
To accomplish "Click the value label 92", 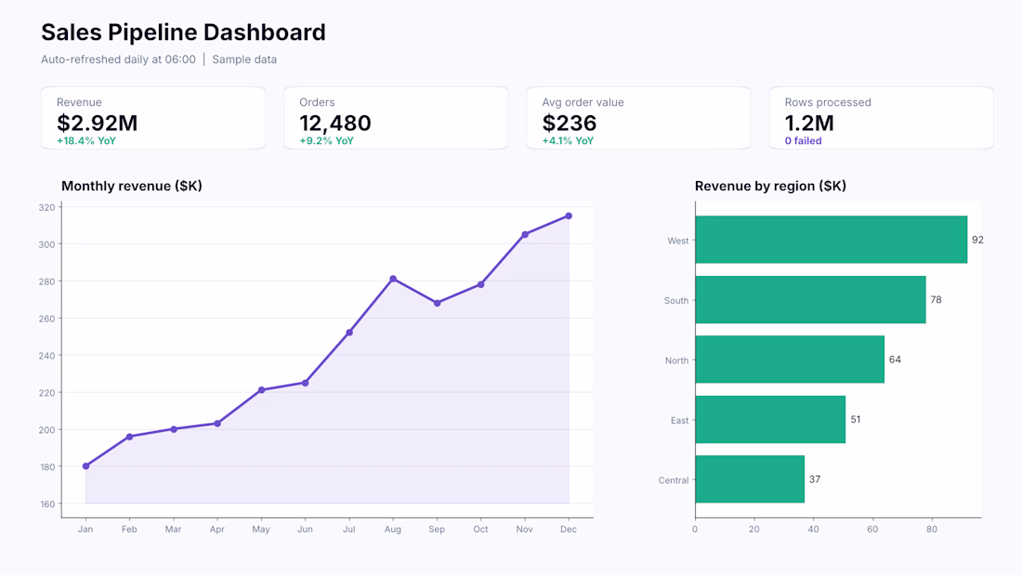I will (977, 240).
